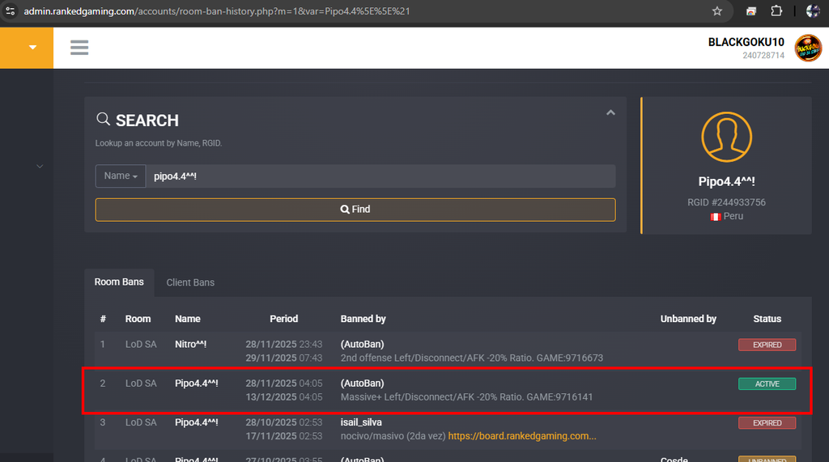Click EXPIRED status badge for isail_silva ban
829x462 pixels.
pos(767,423)
